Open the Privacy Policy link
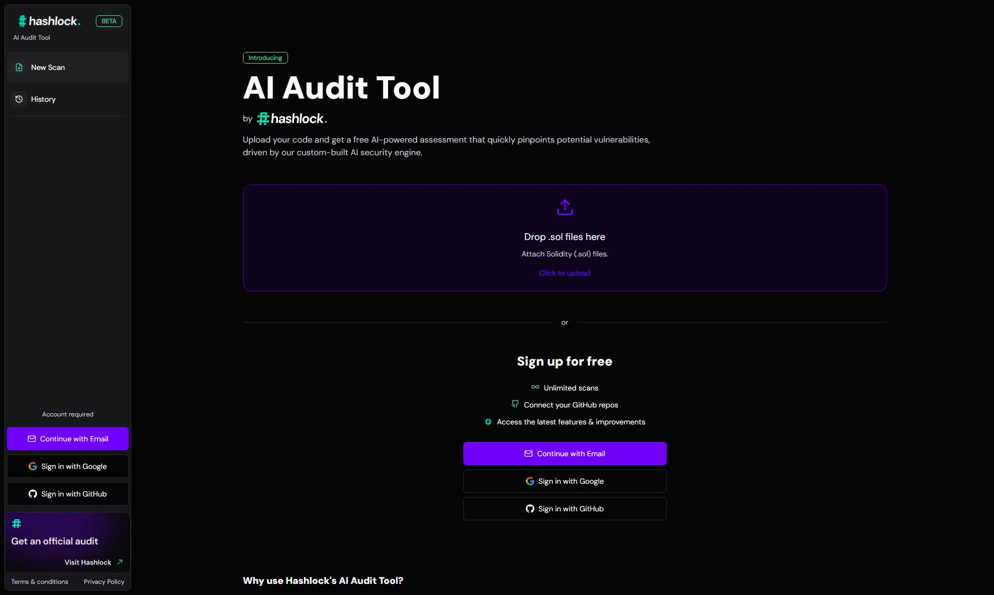This screenshot has width=994, height=595. pos(104,582)
